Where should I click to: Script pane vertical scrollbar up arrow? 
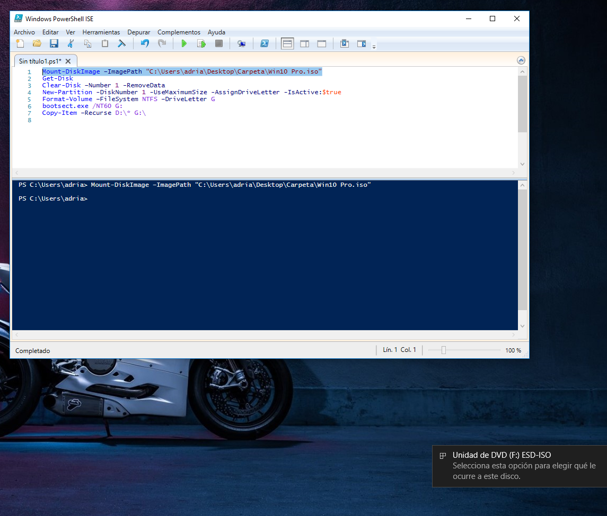point(522,72)
